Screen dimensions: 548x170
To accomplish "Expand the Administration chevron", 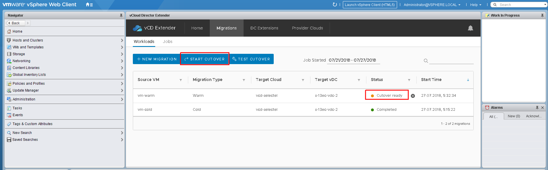I will point(122,99).
